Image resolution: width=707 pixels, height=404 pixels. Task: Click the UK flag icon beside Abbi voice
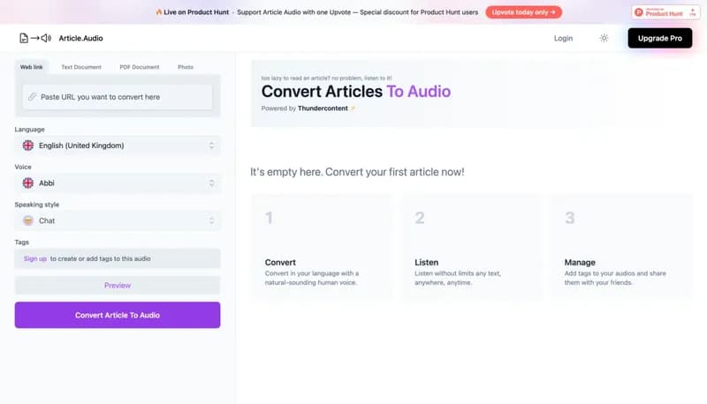click(x=28, y=183)
